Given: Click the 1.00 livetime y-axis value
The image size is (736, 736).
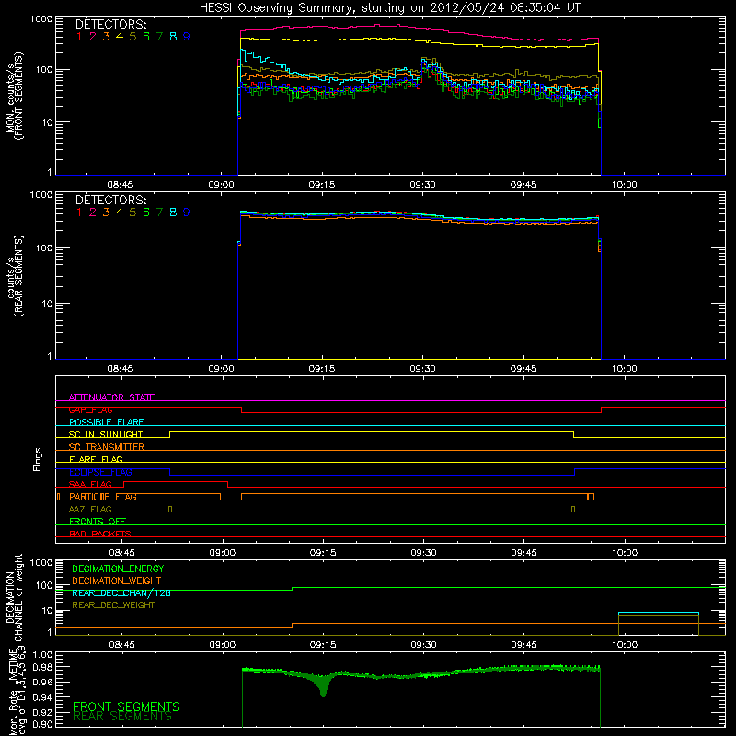Looking at the screenshot, I should click(41, 654).
